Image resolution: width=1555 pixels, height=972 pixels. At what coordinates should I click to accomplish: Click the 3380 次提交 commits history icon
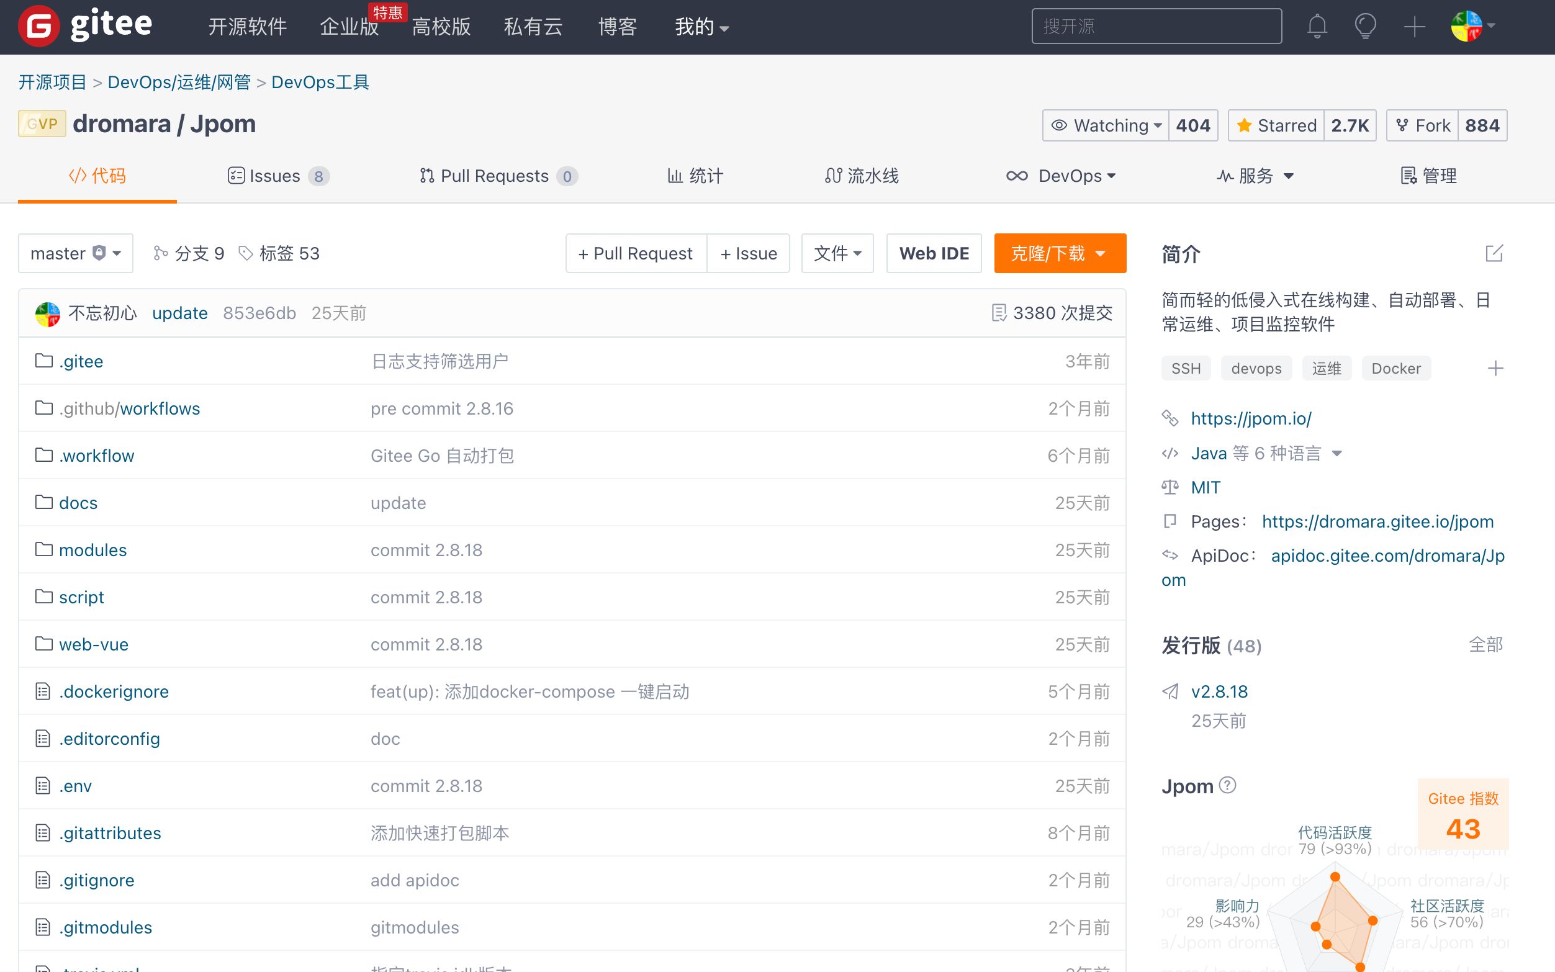coord(998,313)
